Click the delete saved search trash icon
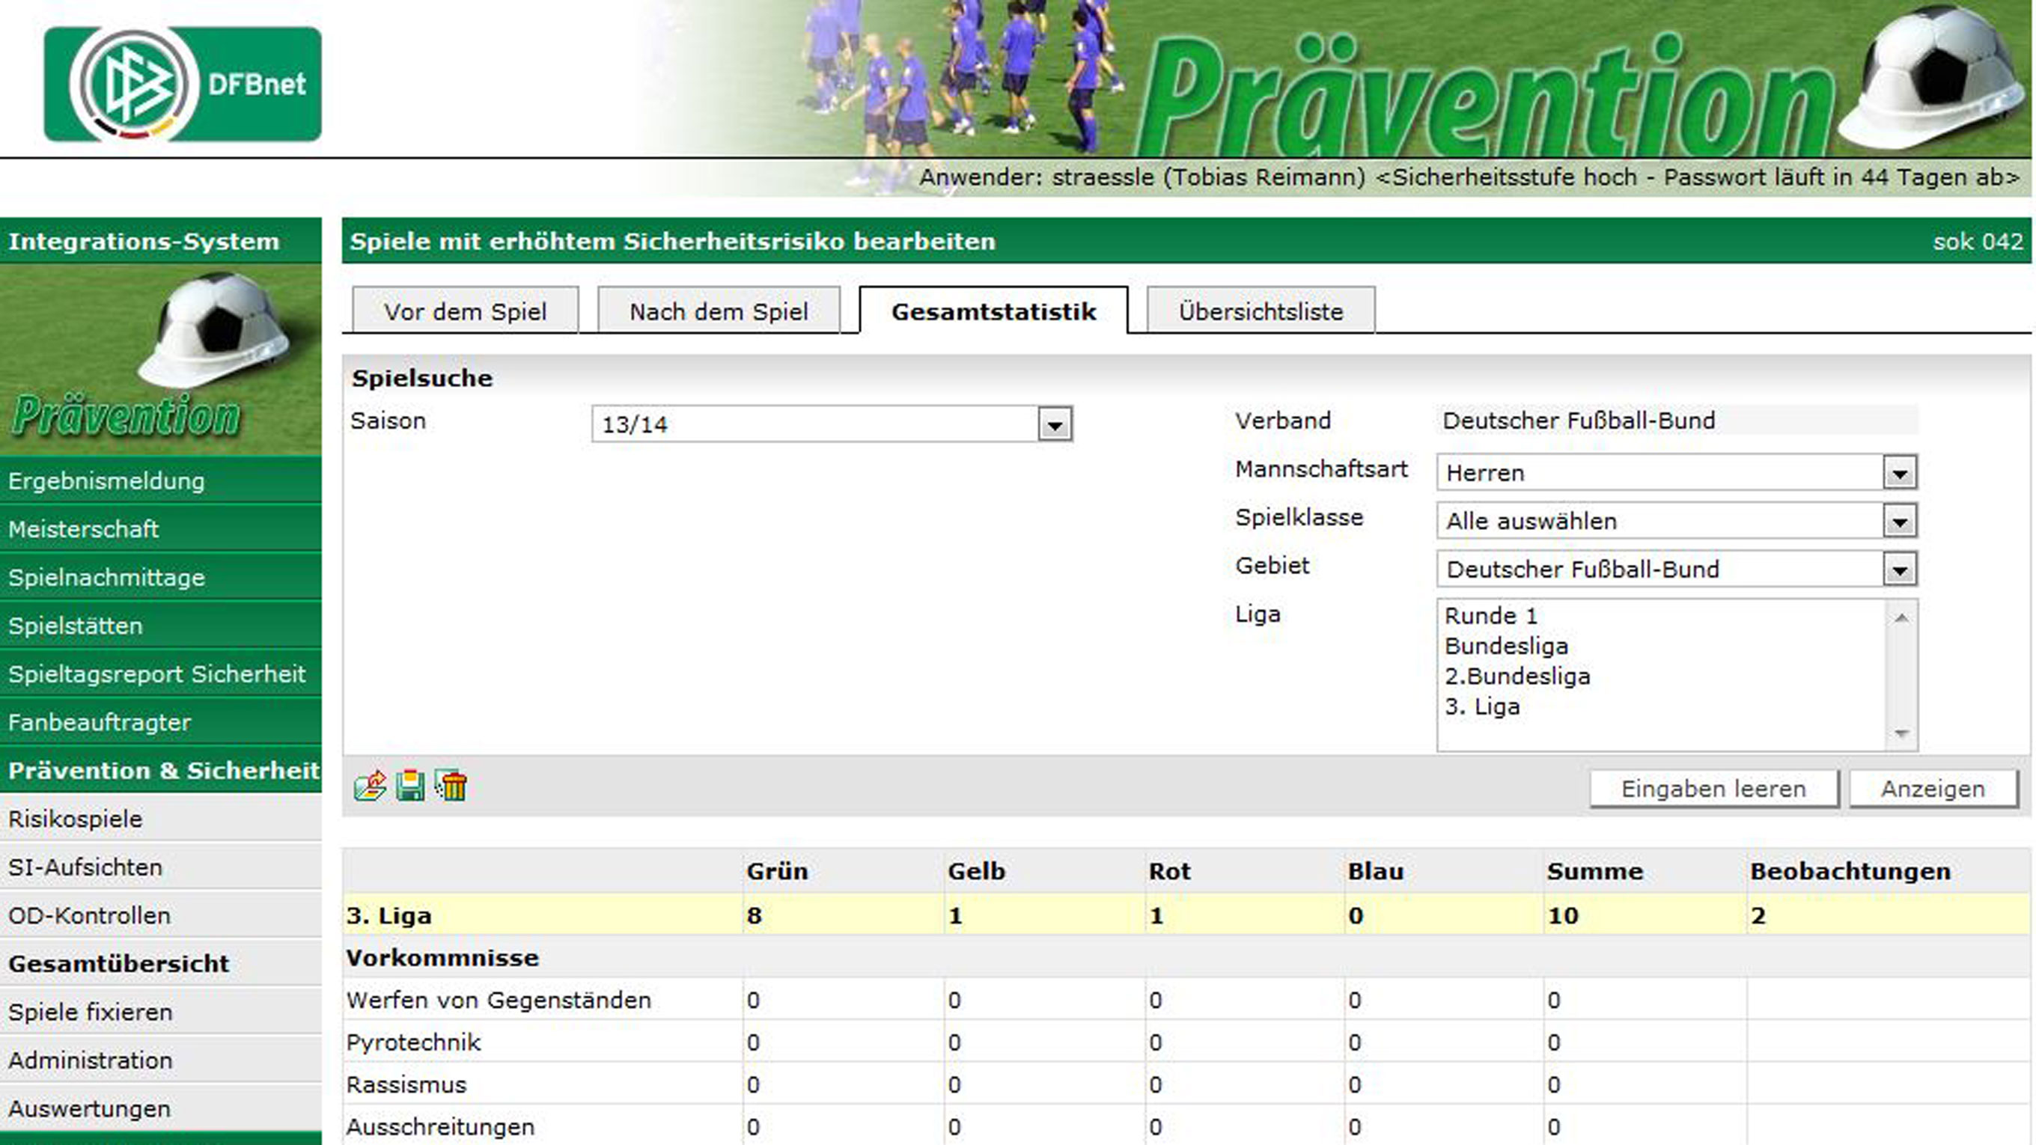The image size is (2036, 1145). coord(451,787)
